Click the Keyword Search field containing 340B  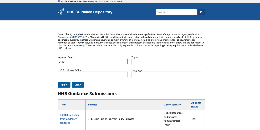(x=92, y=62)
